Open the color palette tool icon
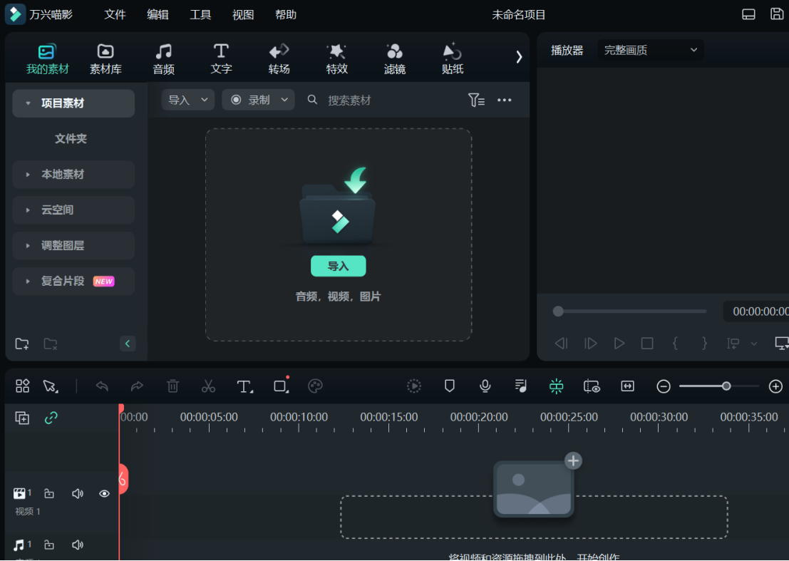789x561 pixels. click(x=315, y=386)
